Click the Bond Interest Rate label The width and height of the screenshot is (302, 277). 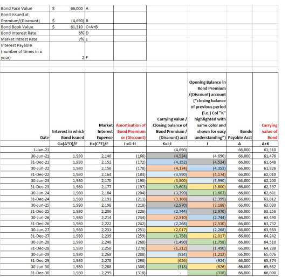(25, 33)
